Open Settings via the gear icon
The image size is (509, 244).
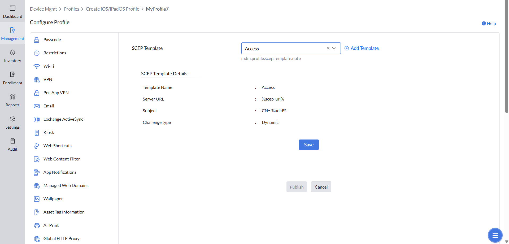pos(12,122)
